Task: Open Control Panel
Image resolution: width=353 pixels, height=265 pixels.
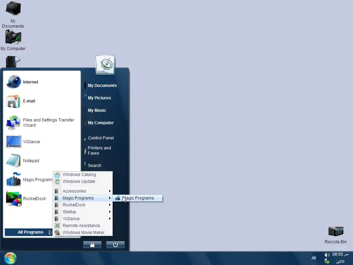Action: (x=101, y=138)
